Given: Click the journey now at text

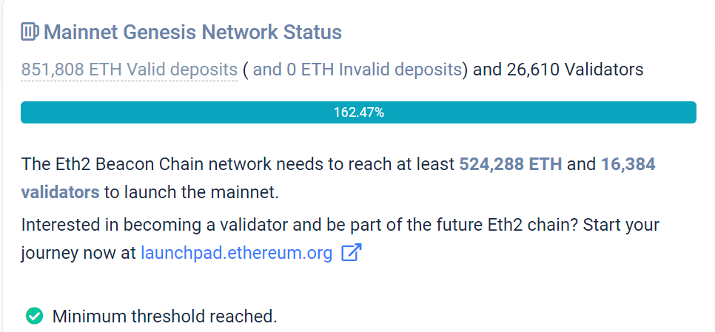Looking at the screenshot, I should pyautogui.click(x=78, y=253).
